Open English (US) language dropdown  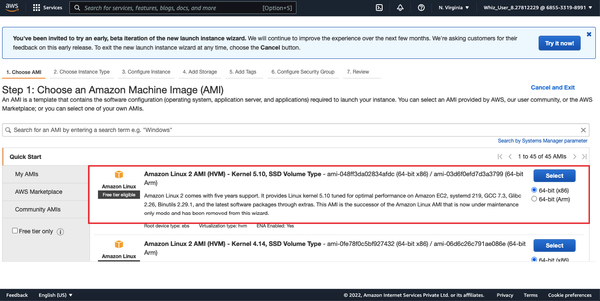coord(56,295)
